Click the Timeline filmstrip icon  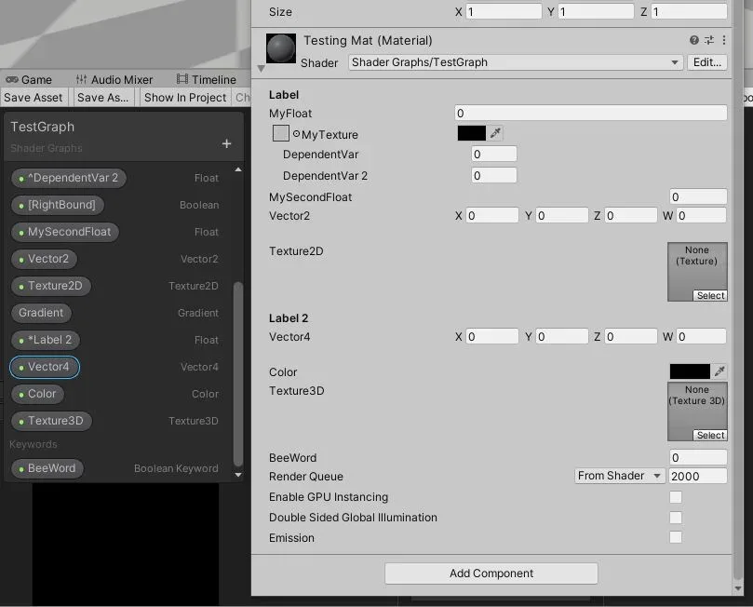pyautogui.click(x=182, y=79)
